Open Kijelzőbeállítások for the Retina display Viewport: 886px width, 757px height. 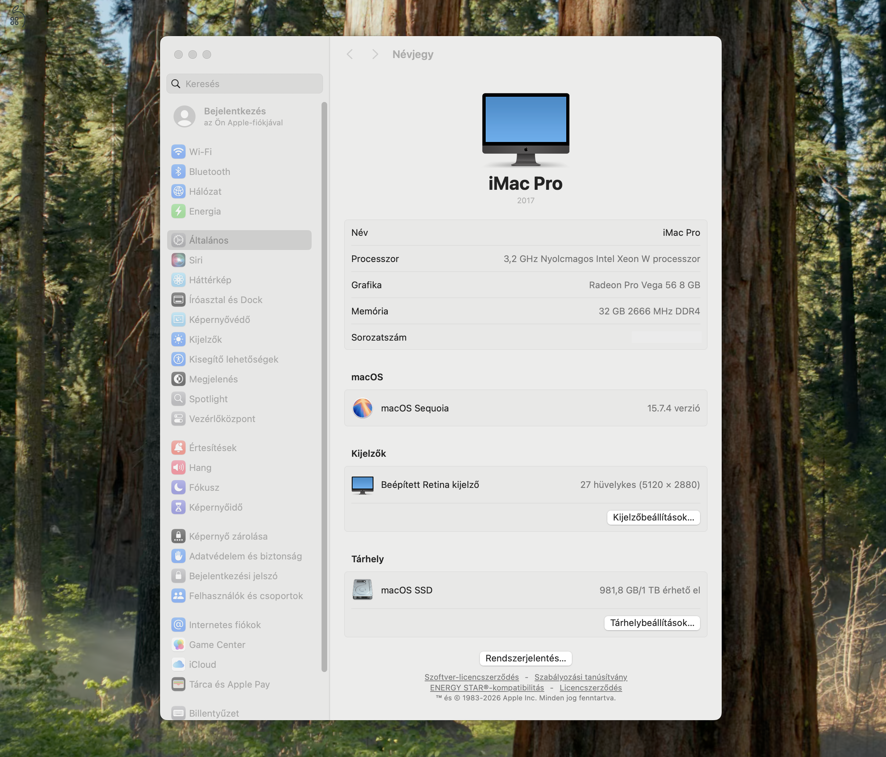653,517
